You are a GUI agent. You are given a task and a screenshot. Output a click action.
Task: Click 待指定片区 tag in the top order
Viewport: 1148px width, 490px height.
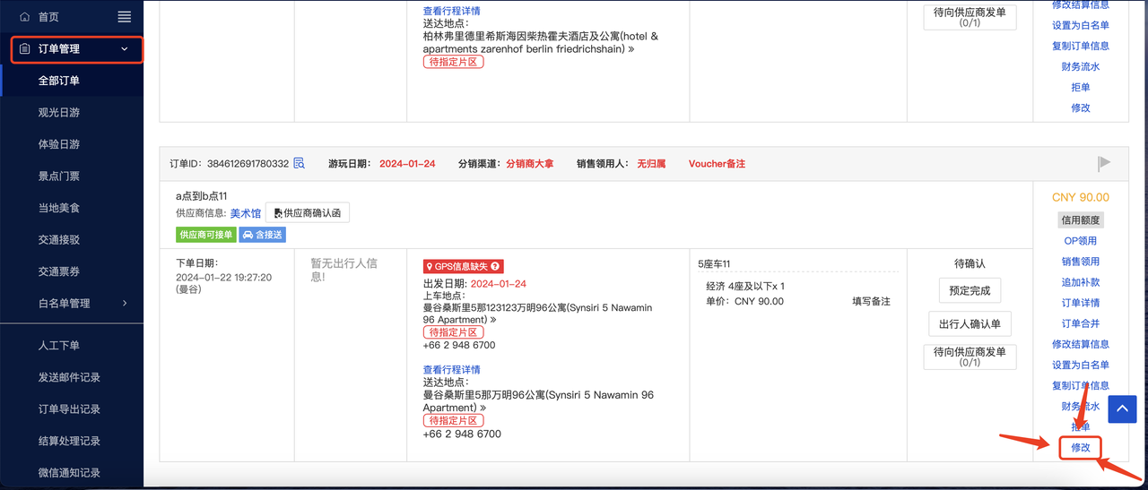coord(453,62)
